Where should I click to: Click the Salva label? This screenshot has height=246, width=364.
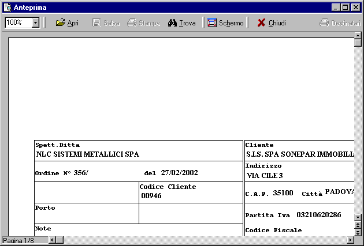(112, 23)
